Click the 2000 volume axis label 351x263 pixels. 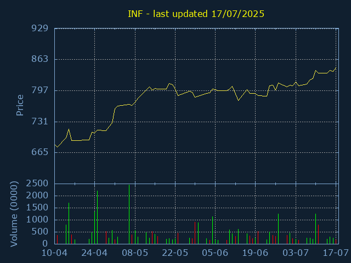(x=37, y=196)
